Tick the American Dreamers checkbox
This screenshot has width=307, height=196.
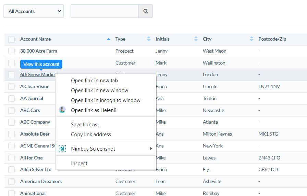tap(11, 182)
